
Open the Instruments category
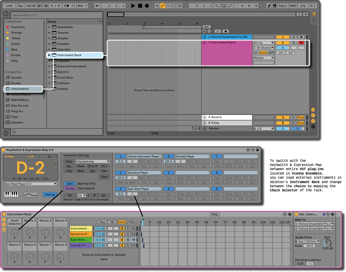23,89
